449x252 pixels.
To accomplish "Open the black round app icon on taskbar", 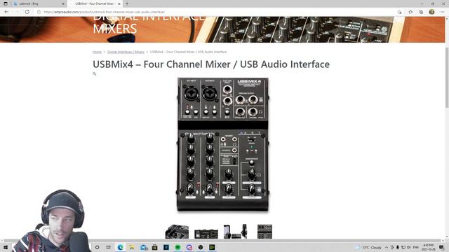I will [x=201, y=247].
